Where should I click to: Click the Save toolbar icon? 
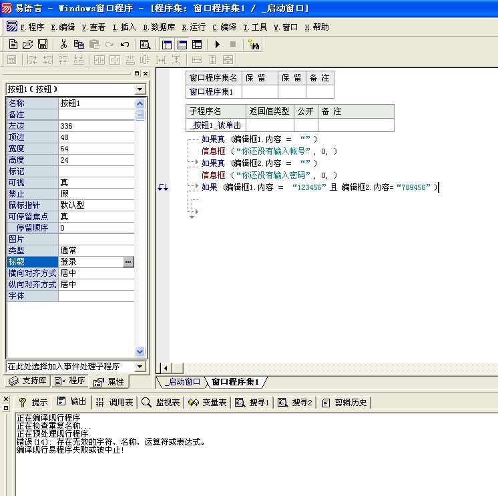[43, 45]
